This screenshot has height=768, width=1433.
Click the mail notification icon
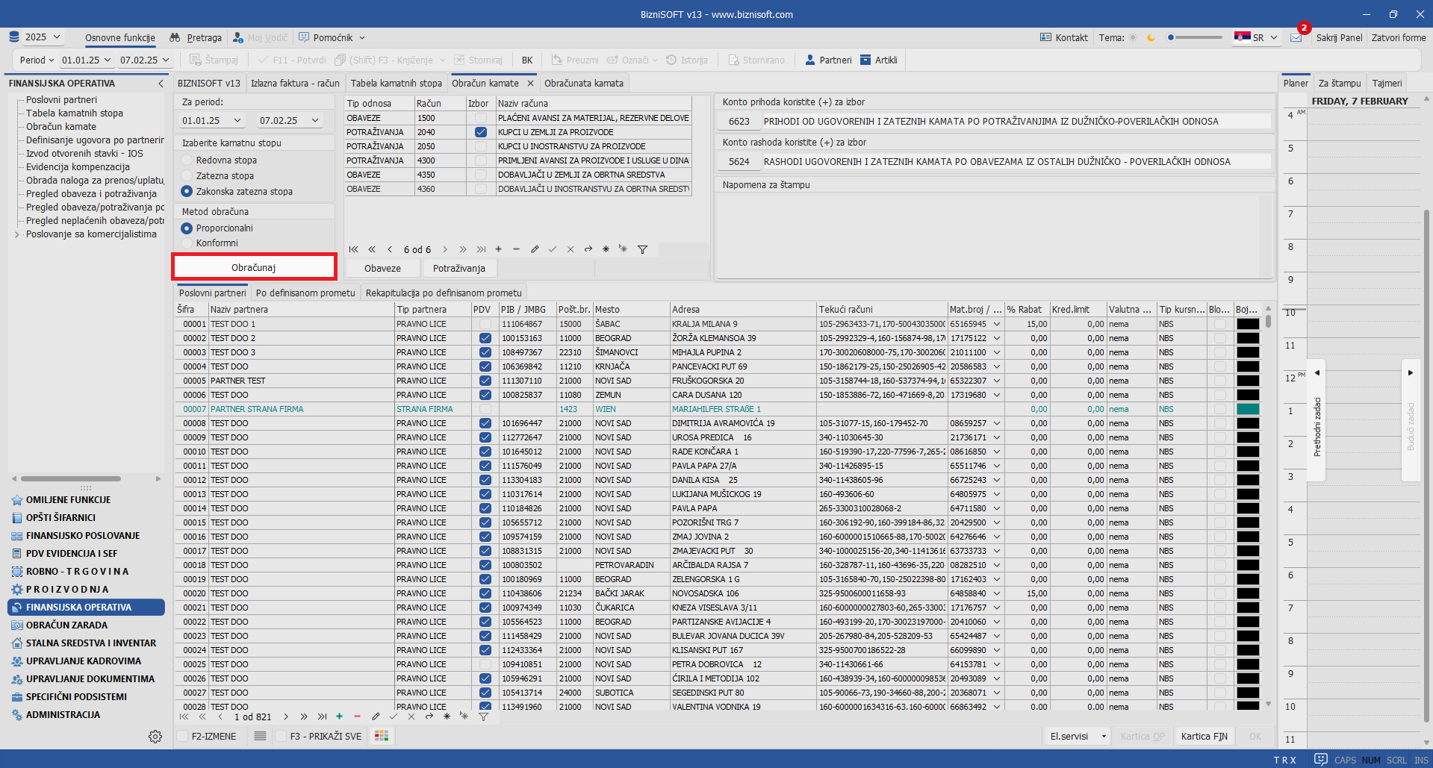[x=1296, y=37]
